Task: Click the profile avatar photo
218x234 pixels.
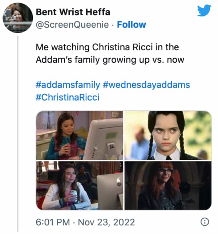Action: [x=18, y=17]
